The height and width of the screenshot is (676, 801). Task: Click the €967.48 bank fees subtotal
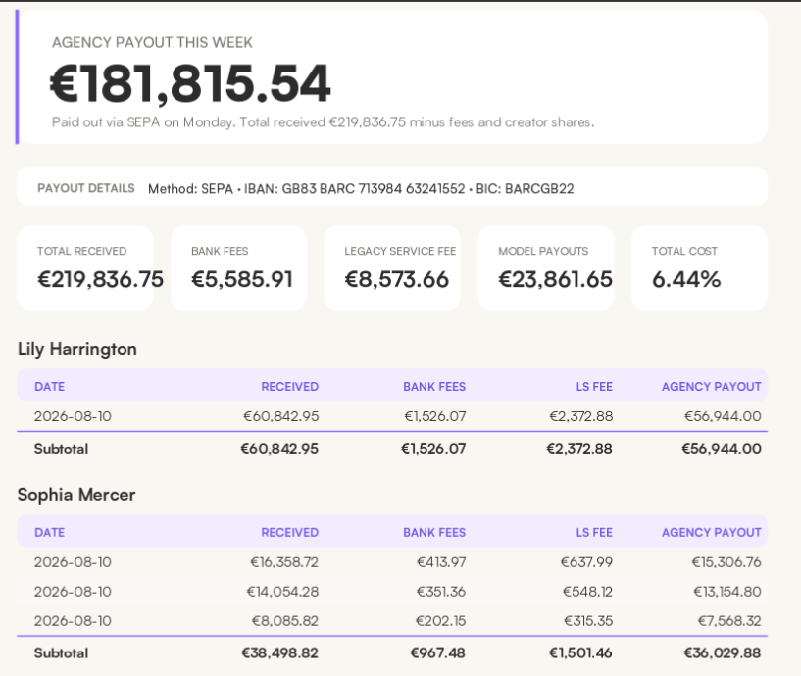438,653
